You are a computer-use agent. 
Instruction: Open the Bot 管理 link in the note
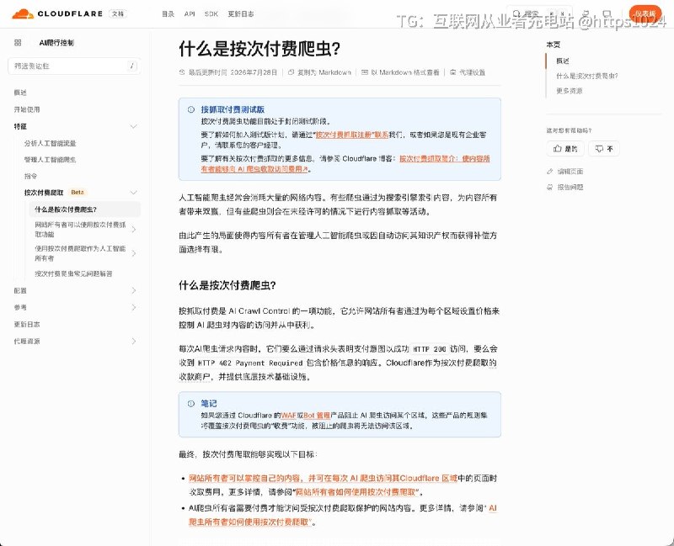pos(317,415)
